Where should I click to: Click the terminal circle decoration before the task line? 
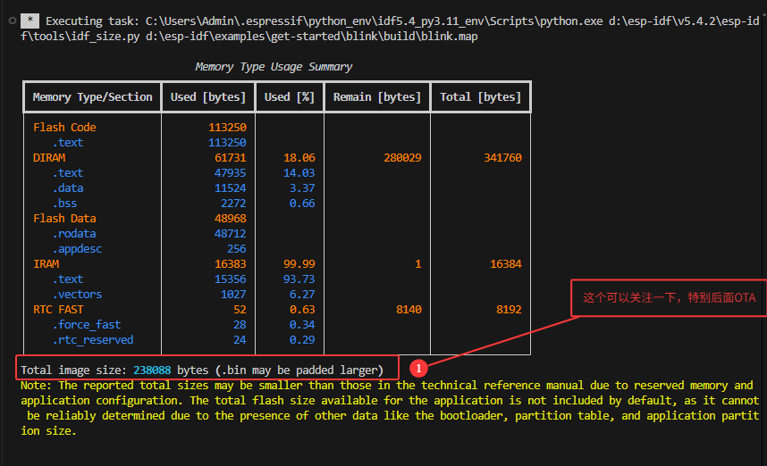(13, 21)
